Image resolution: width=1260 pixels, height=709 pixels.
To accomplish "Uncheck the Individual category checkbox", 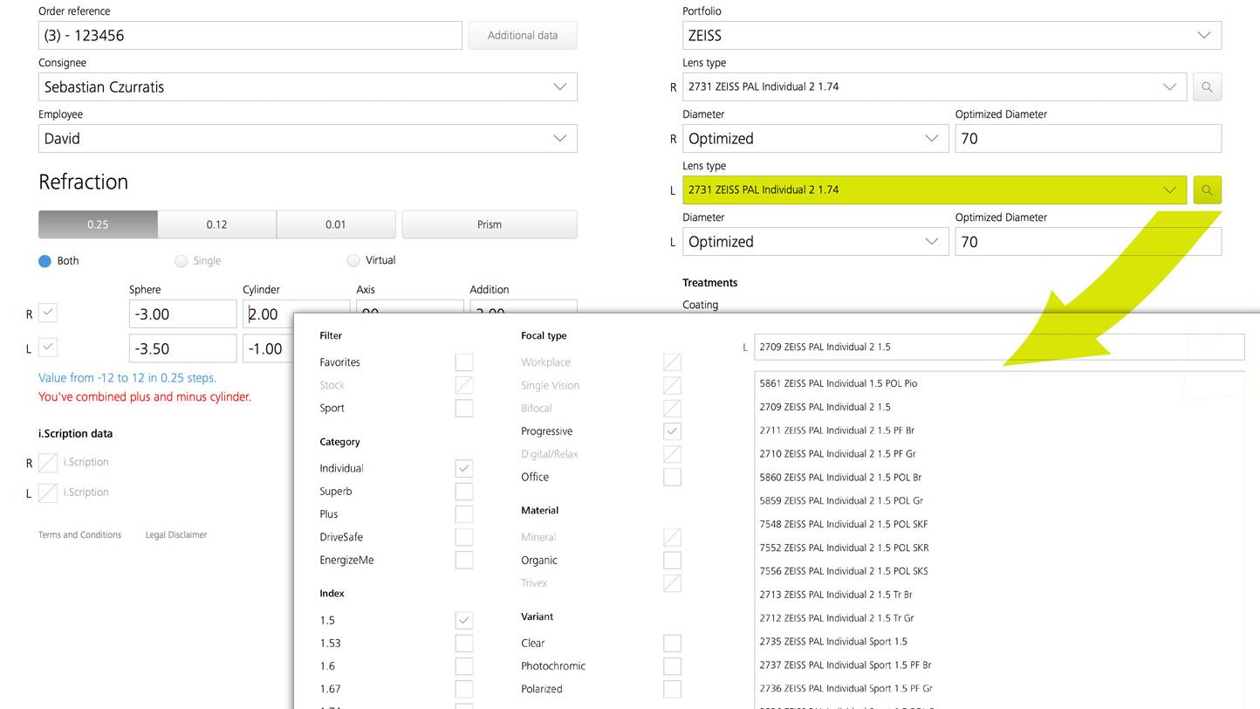I will (464, 469).
